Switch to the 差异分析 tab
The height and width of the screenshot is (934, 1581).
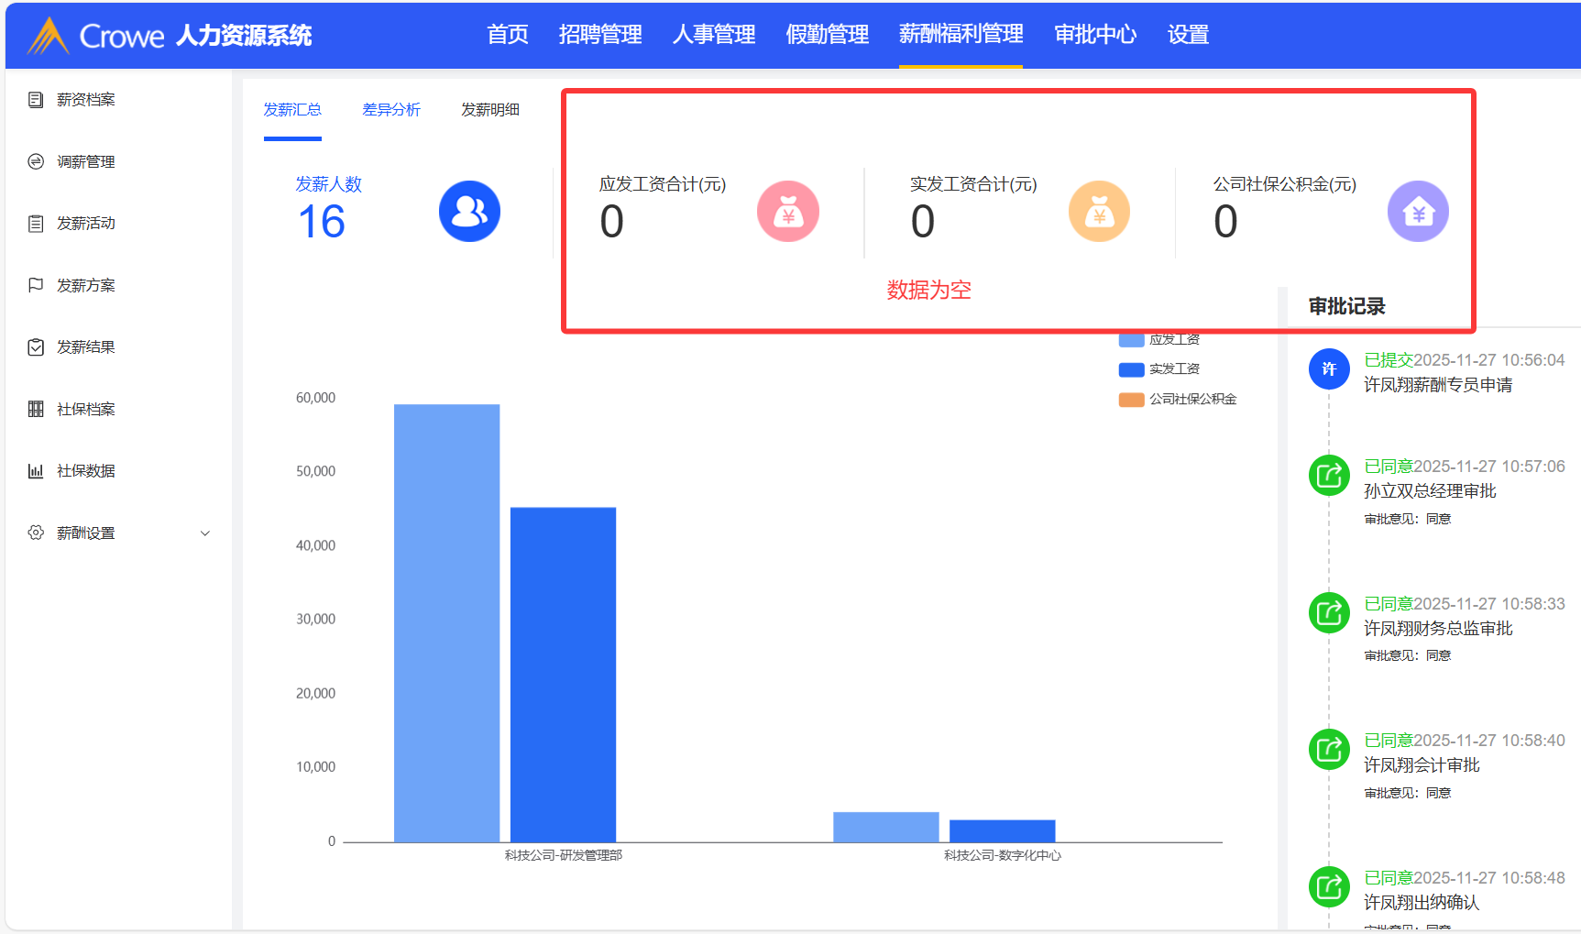(x=391, y=110)
